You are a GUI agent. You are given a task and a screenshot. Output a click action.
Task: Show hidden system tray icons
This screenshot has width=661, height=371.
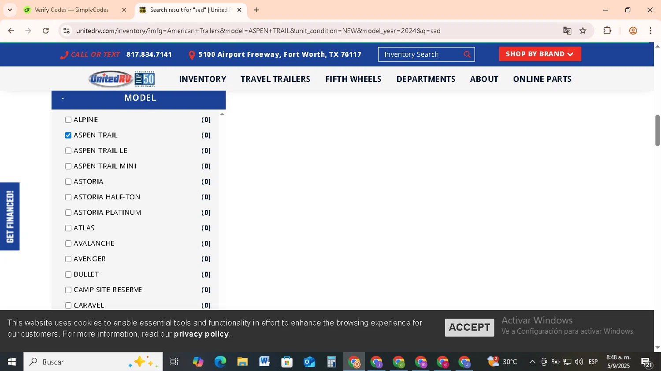pos(532,362)
